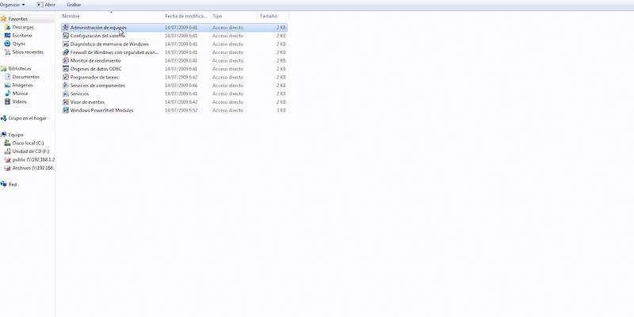
Task: Click the Música library icon
Action: click(7, 94)
